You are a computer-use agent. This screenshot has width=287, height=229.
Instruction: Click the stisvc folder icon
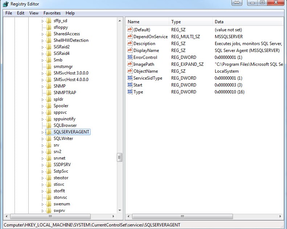49,184
